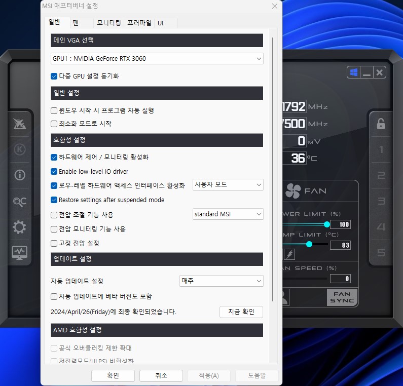This screenshot has height=386, width=403.
Task: Select profile slot 1 in Afterburner
Action: [x=381, y=149]
